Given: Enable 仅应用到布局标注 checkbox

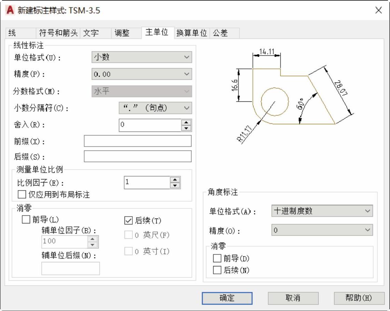Looking at the screenshot, I should [22, 195].
